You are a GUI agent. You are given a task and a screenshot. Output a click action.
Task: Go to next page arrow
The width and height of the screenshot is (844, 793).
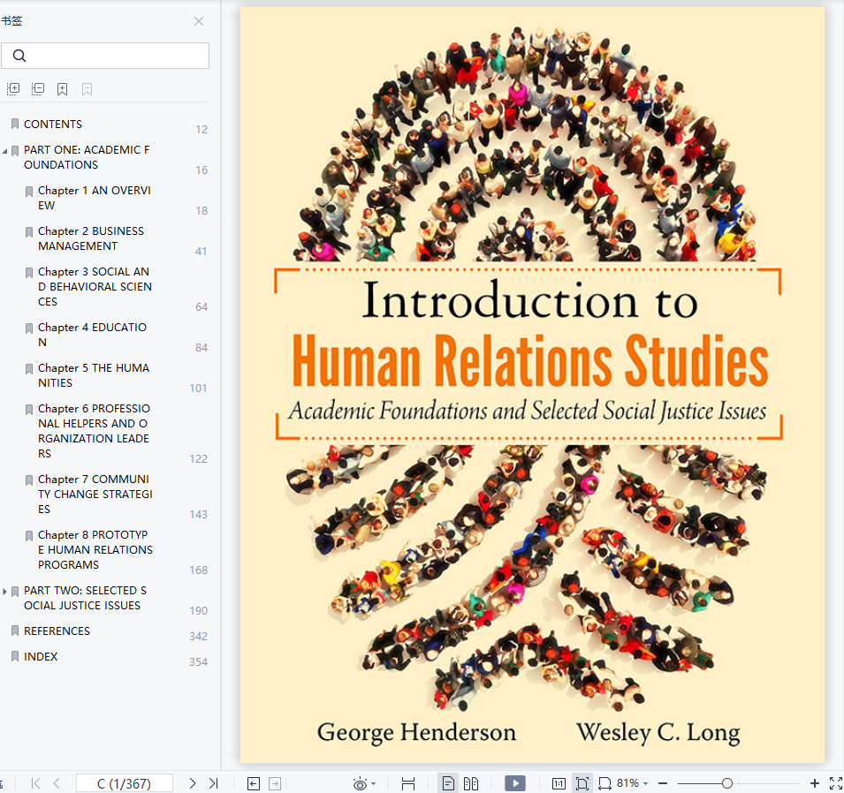click(192, 783)
